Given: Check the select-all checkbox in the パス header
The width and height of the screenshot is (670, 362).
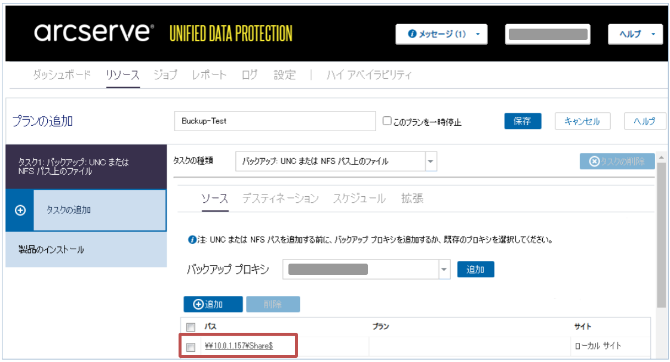Looking at the screenshot, I should [x=190, y=327].
